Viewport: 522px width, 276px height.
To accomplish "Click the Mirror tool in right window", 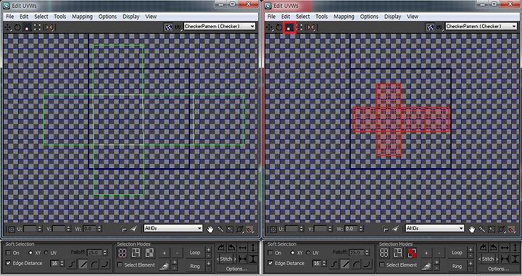I will coord(311,28).
